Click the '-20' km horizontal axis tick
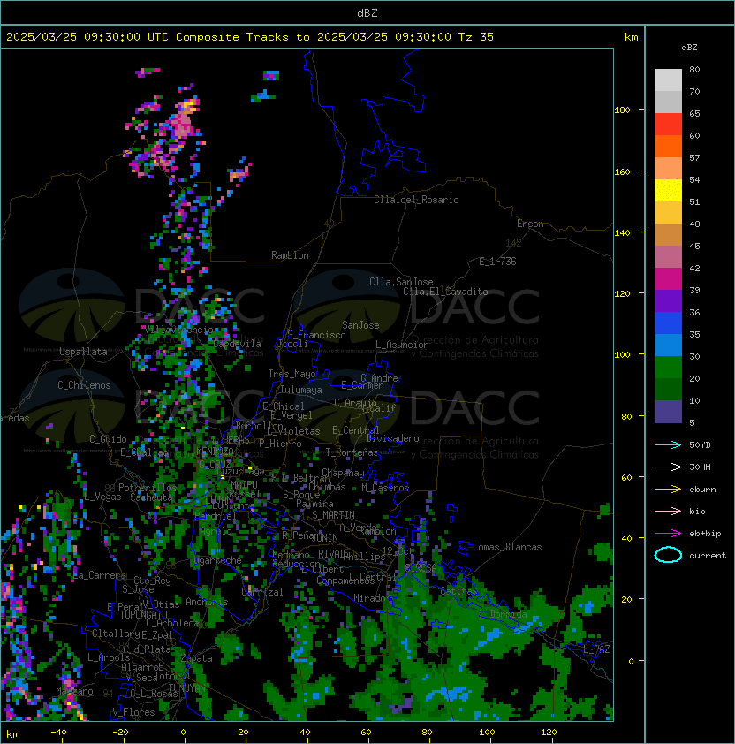Screen dimensions: 735x744 pos(120,733)
